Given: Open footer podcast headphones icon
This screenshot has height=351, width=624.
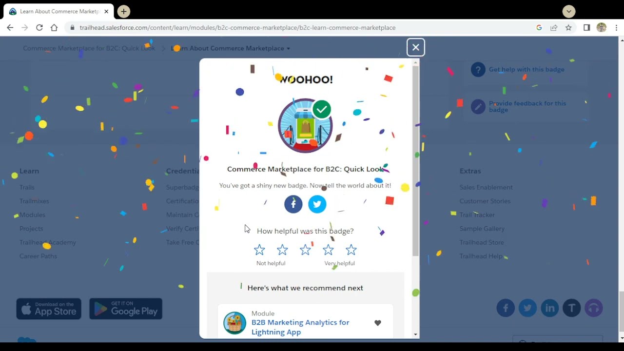Looking at the screenshot, I should tap(594, 308).
